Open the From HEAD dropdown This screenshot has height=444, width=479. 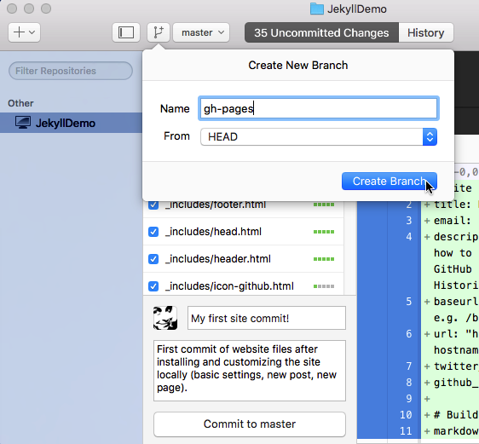[x=319, y=136]
